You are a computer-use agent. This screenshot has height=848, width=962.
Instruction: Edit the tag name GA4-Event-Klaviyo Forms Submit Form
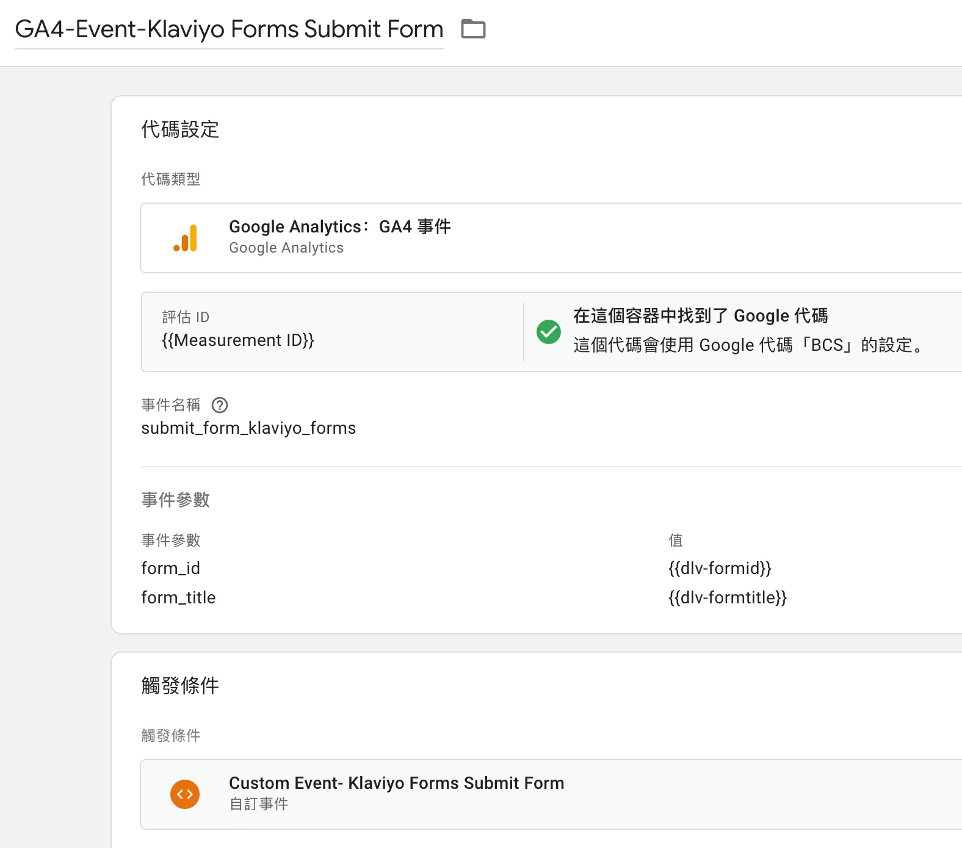(x=229, y=29)
